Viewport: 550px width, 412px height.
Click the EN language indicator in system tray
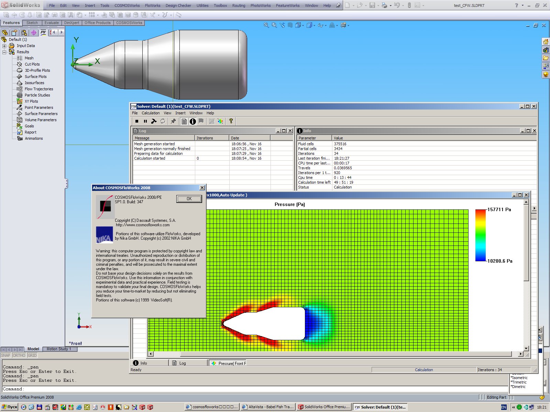click(504, 407)
